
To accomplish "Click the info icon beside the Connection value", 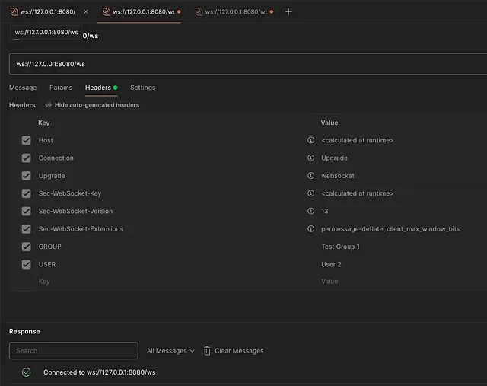I will 310,158.
